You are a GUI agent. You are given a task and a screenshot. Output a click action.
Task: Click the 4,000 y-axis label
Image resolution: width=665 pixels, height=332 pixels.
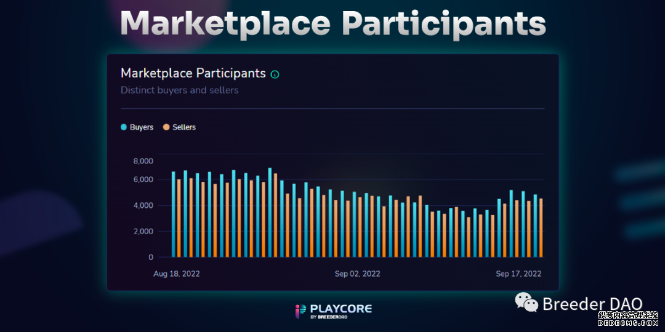tap(143, 205)
